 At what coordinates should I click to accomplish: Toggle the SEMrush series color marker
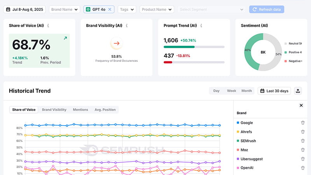coord(238,141)
